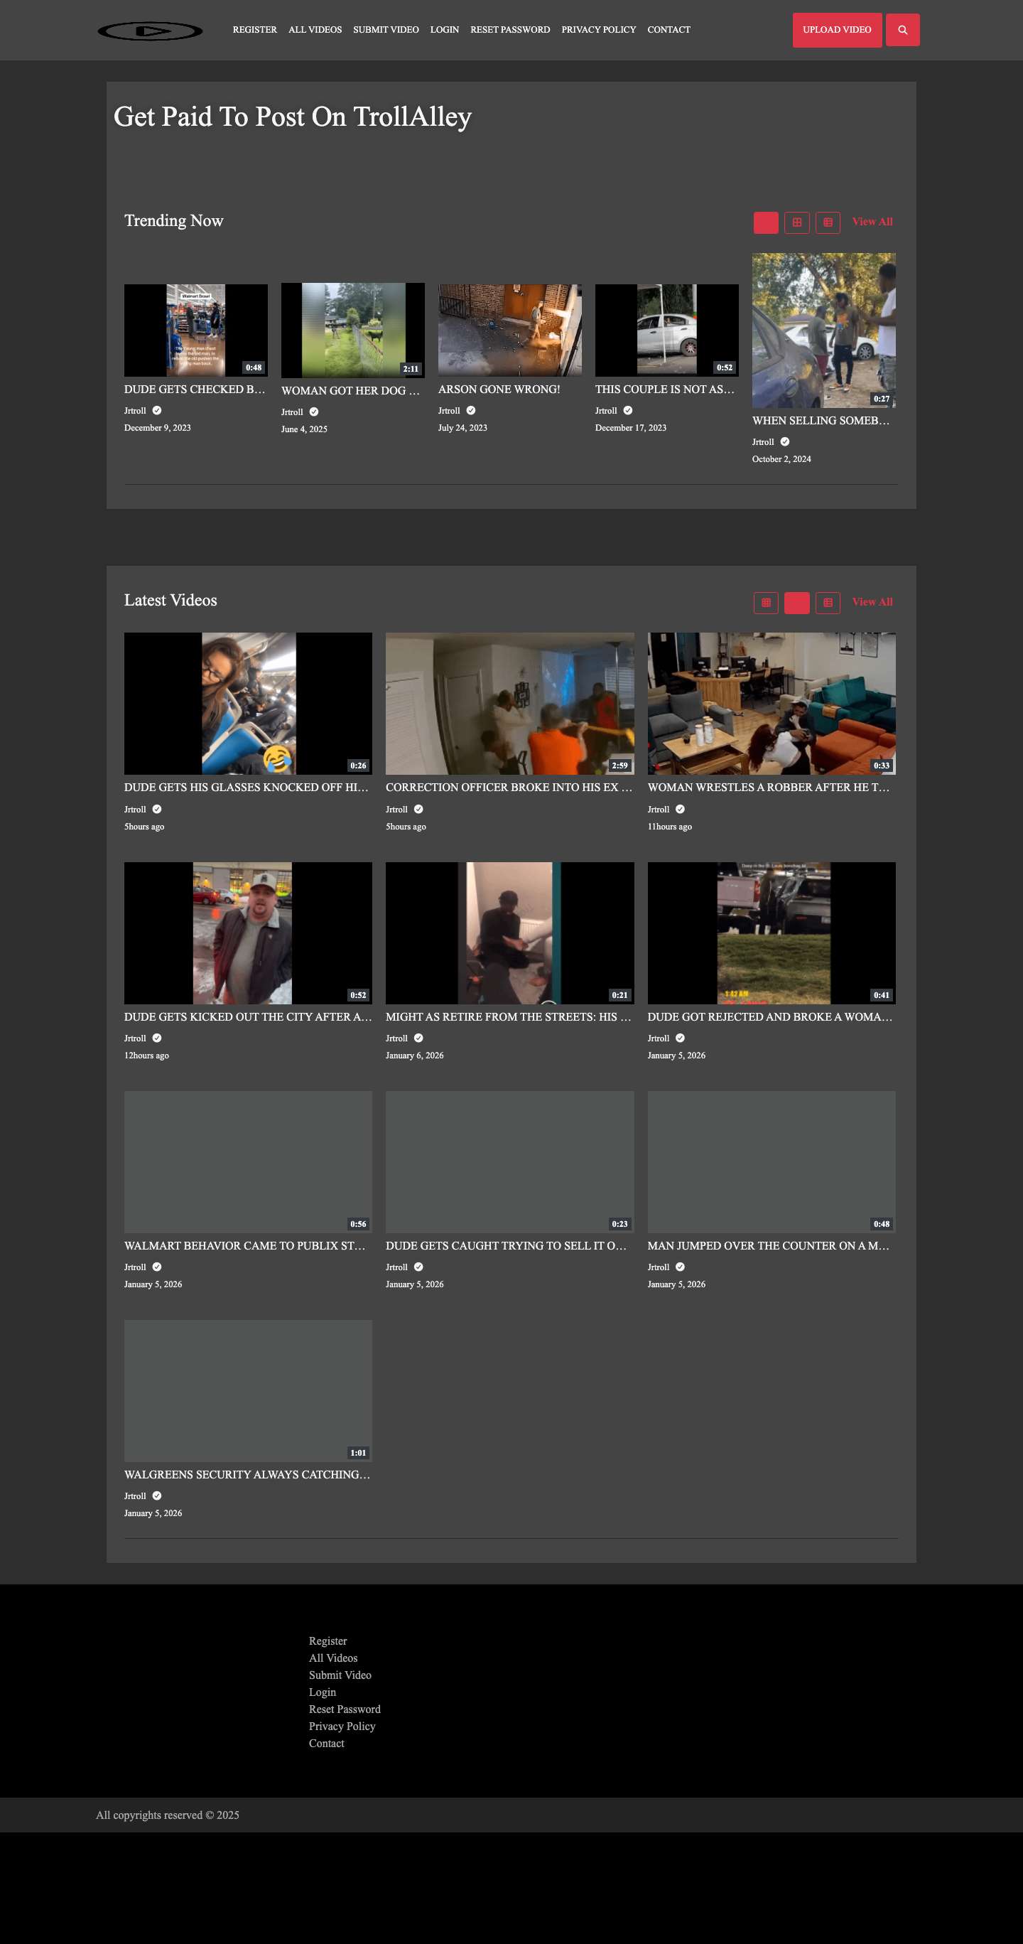The height and width of the screenshot is (1944, 1023).
Task: Click the "July 24, 2023" date
Action: (x=462, y=428)
